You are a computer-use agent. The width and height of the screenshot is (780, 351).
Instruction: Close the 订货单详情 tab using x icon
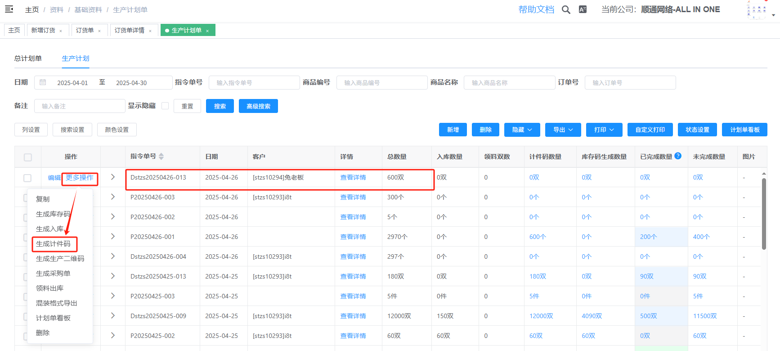pyautogui.click(x=150, y=31)
